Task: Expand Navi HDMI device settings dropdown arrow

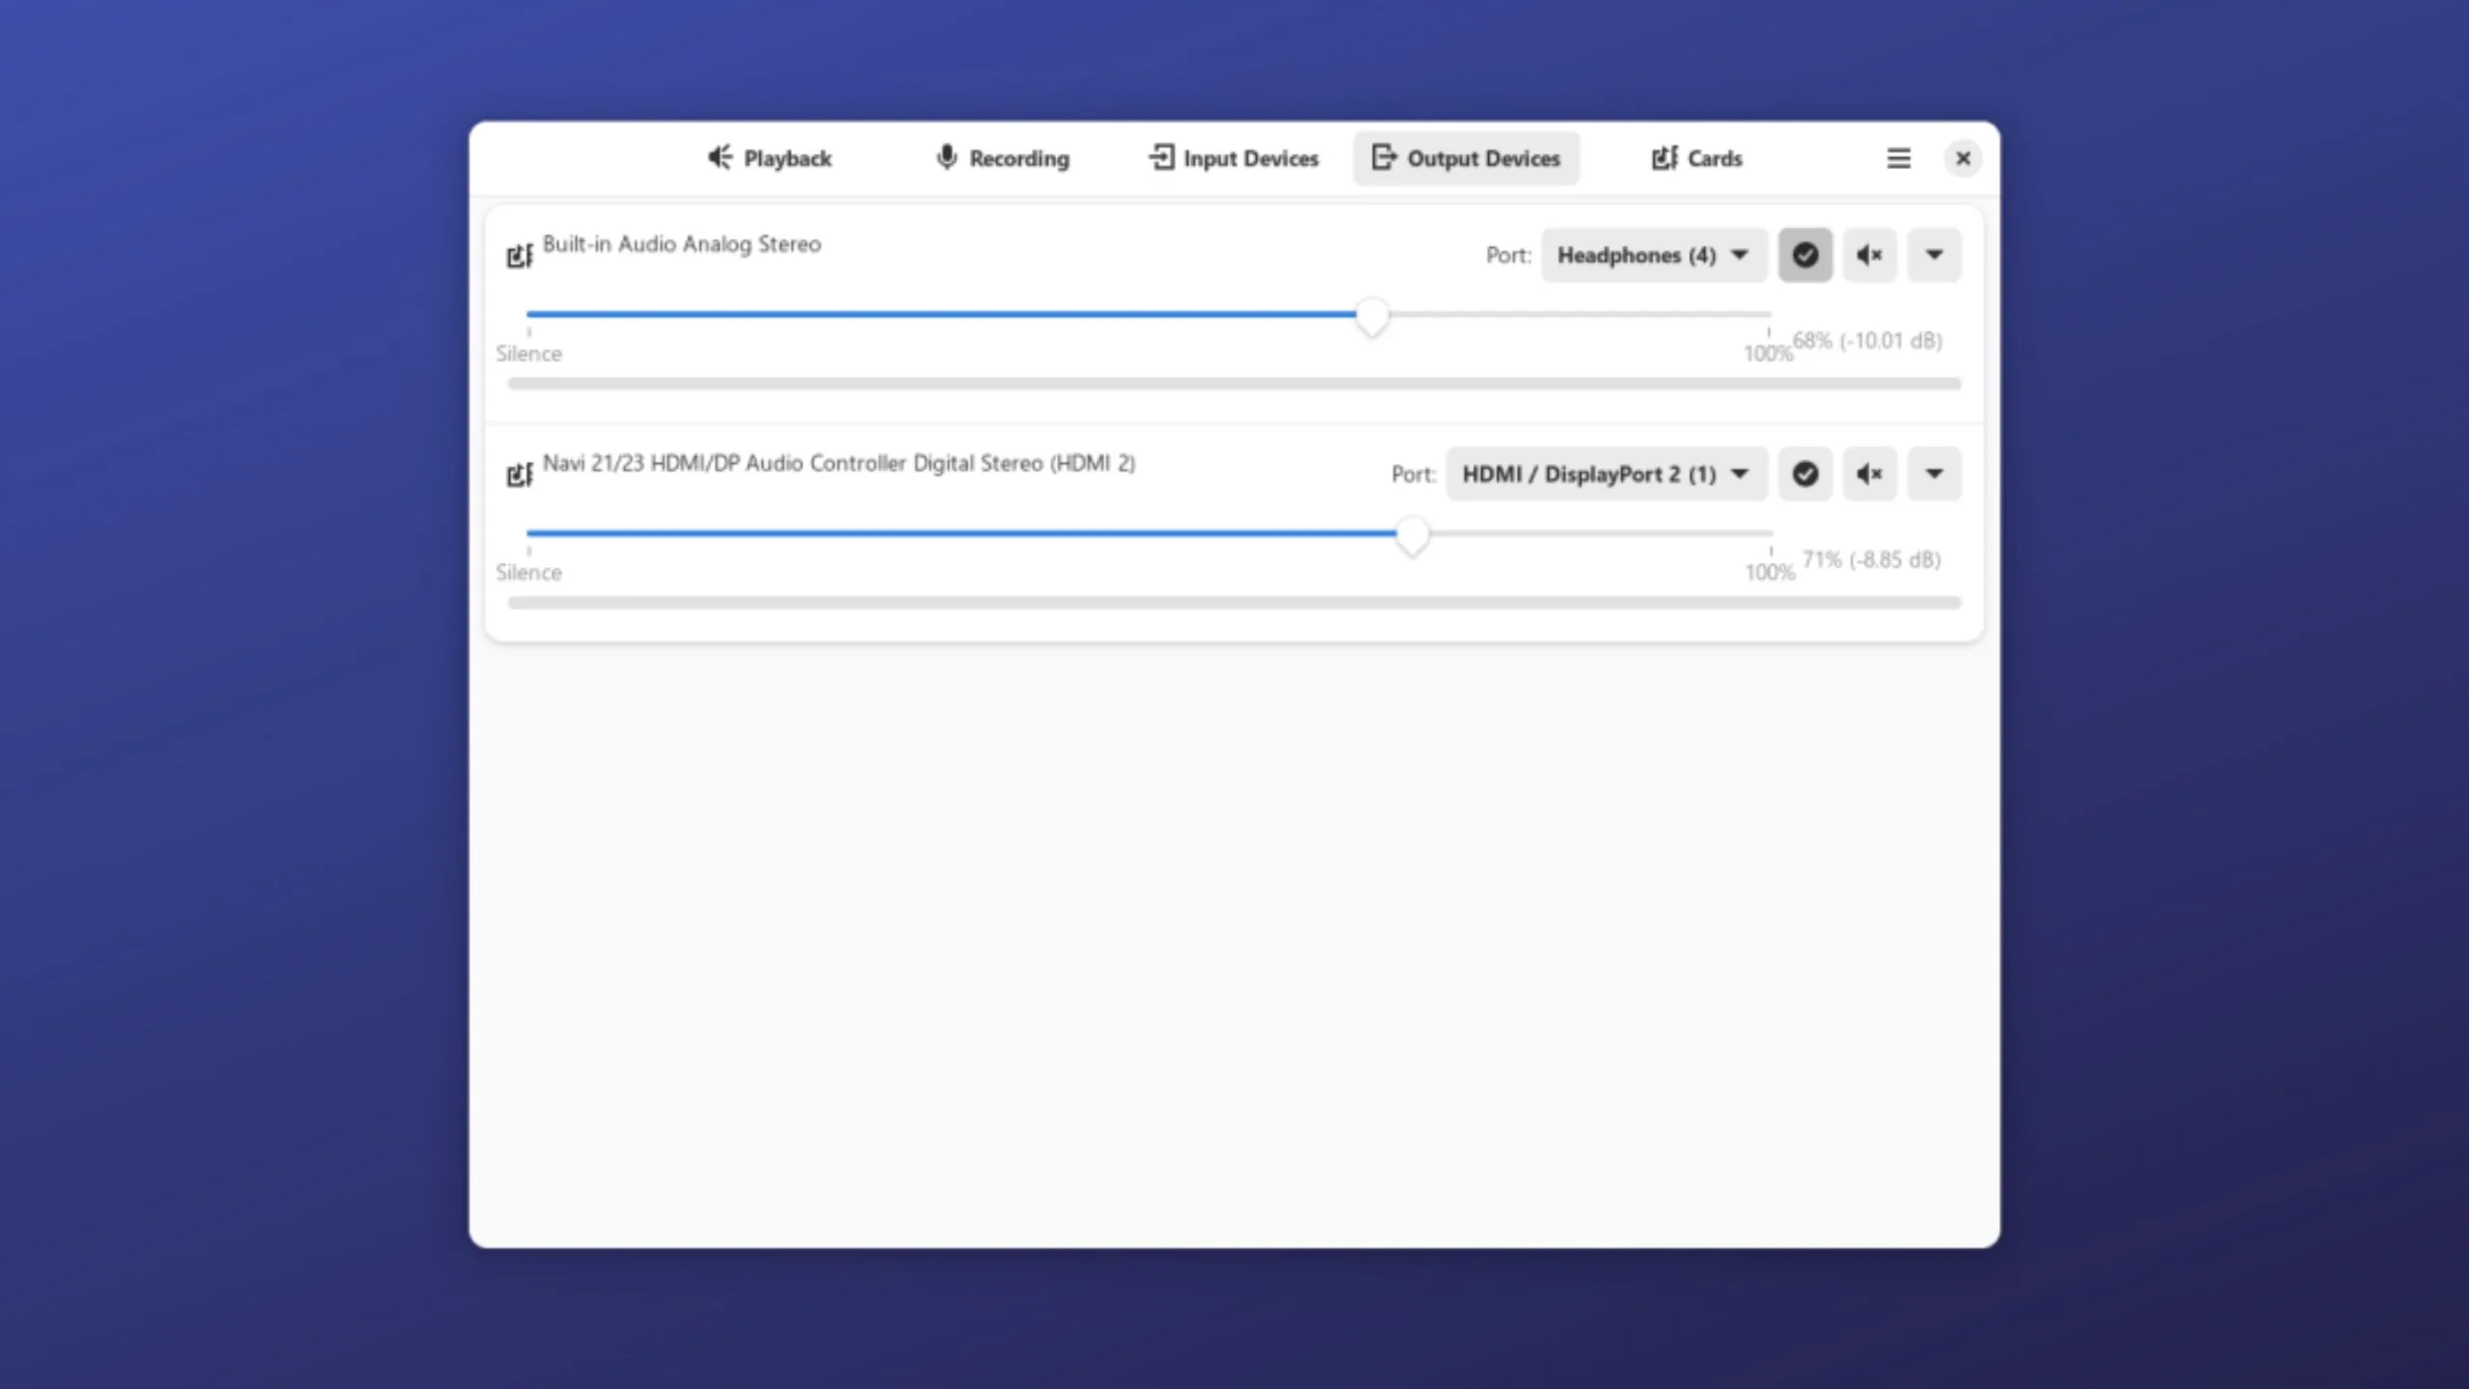Action: 1933,474
